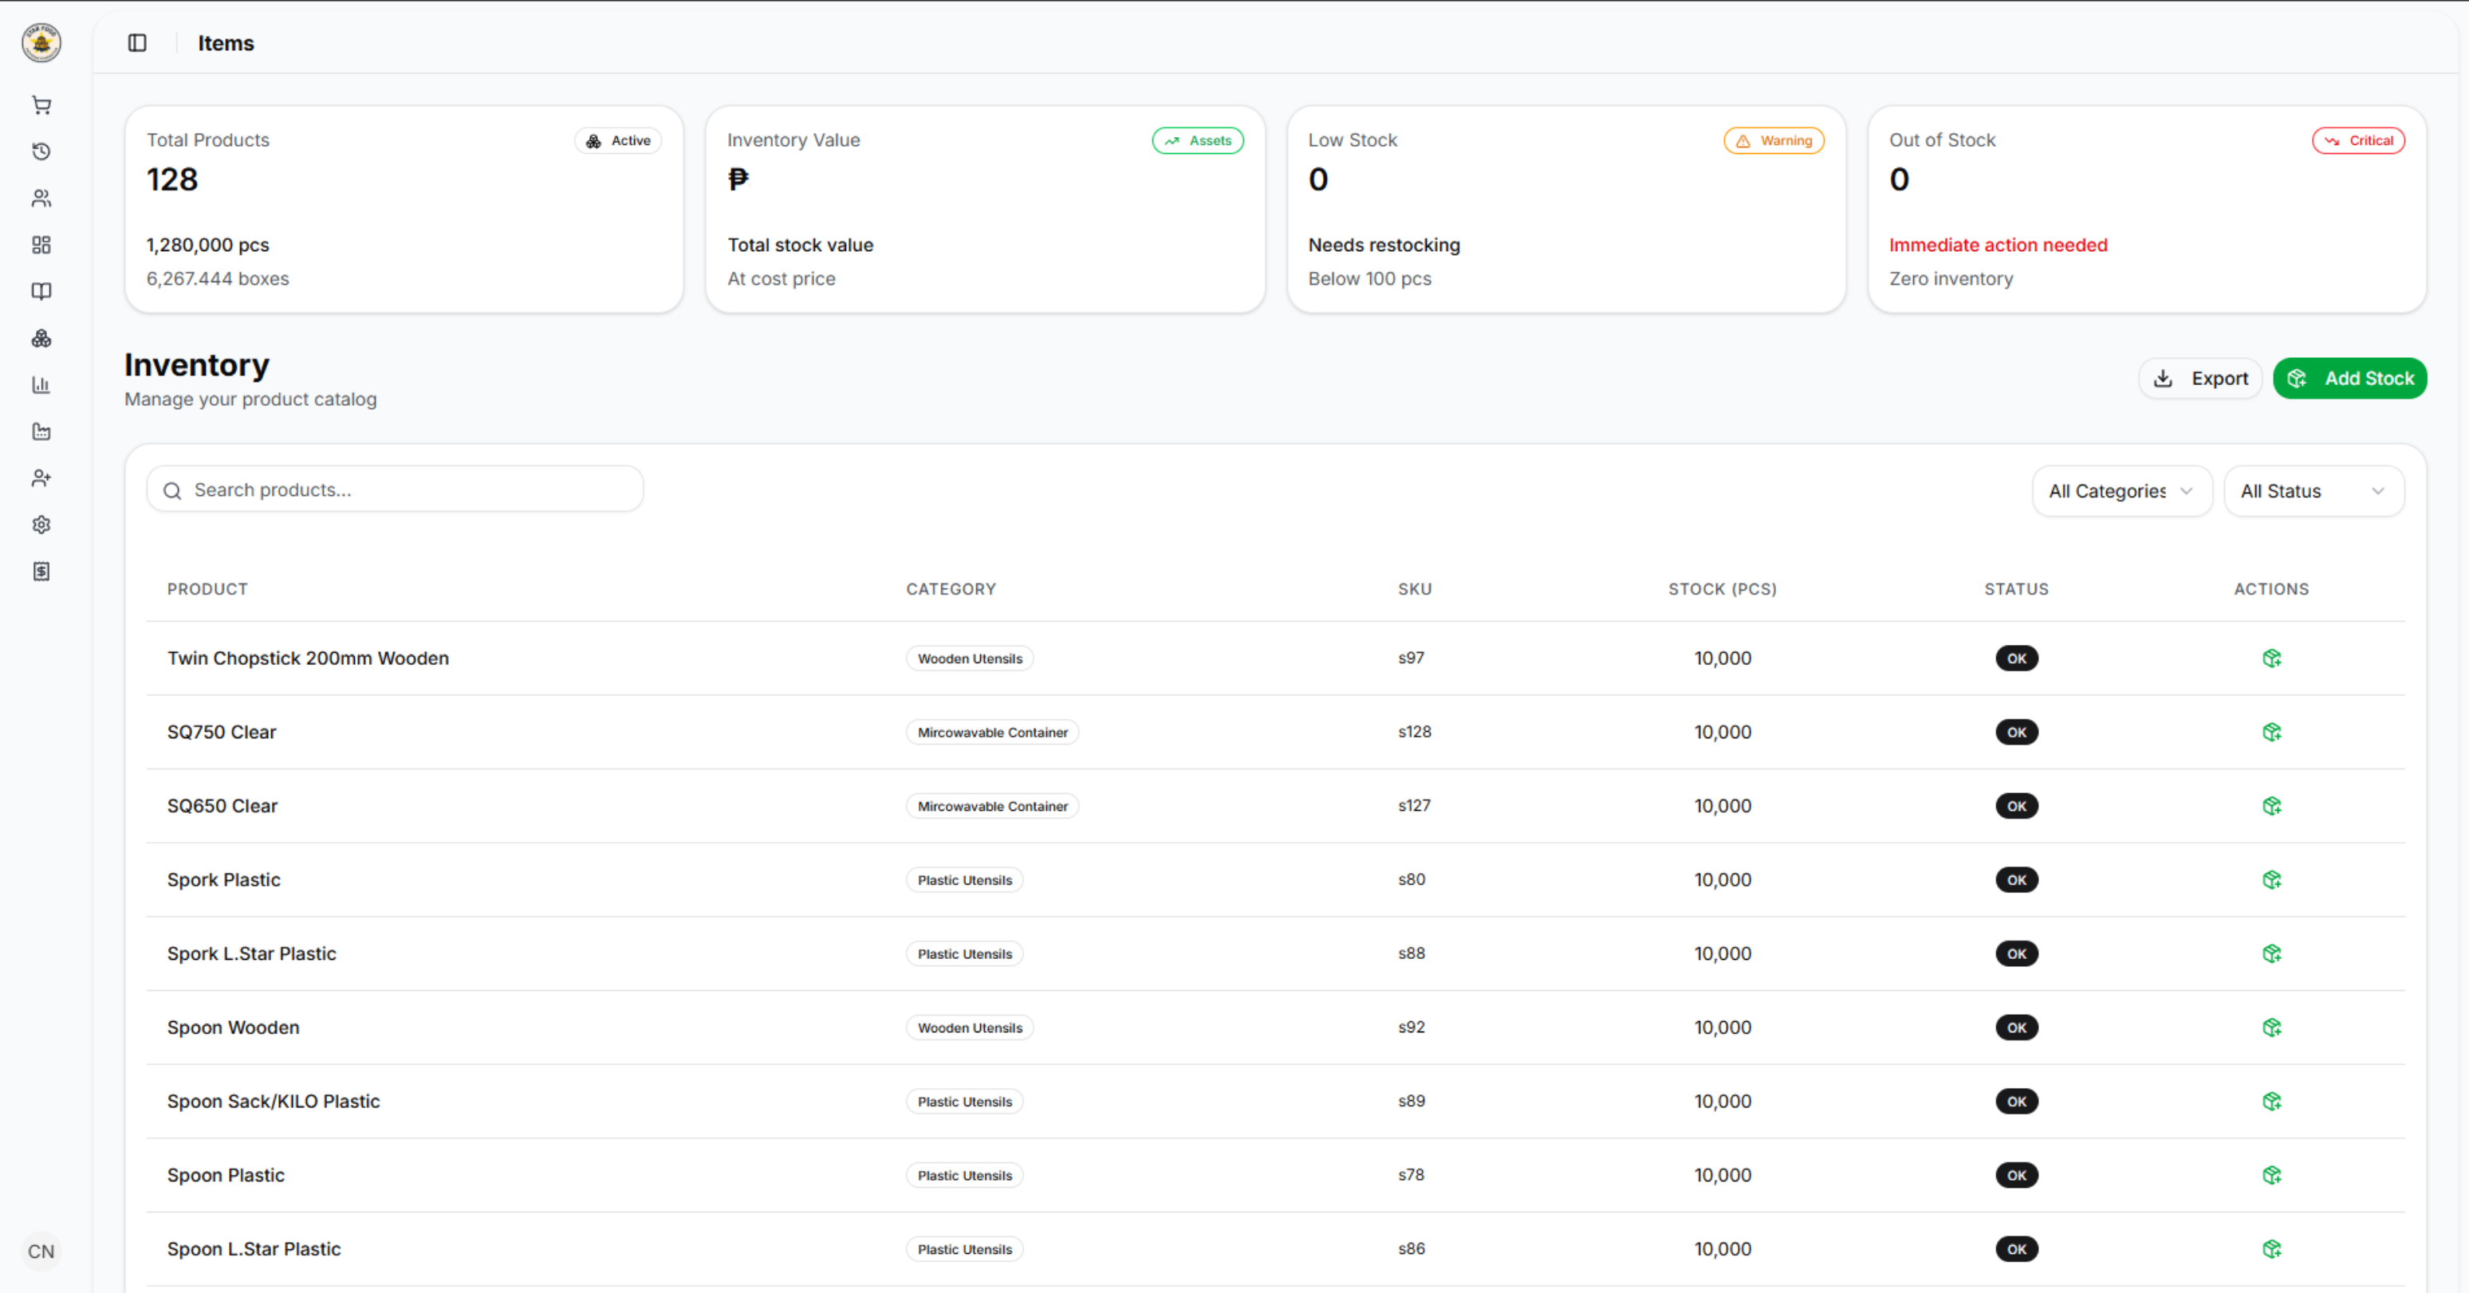Screen dimensions: 2469x1293
Task: Click the CATEGORY column header
Action: (951, 589)
